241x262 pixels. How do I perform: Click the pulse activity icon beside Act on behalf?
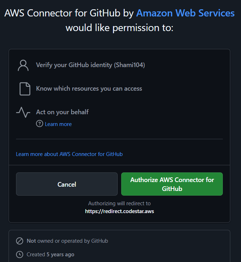point(23,112)
